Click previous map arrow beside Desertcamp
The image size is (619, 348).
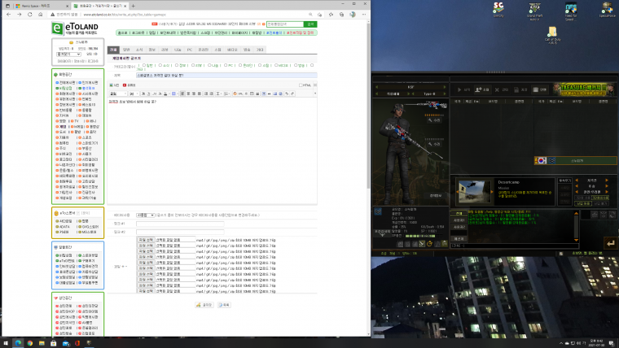[458, 192]
